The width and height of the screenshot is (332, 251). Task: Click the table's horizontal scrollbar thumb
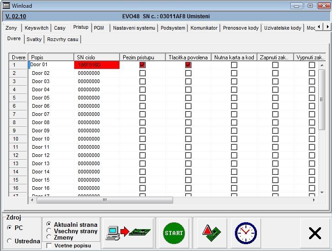(x=104, y=200)
